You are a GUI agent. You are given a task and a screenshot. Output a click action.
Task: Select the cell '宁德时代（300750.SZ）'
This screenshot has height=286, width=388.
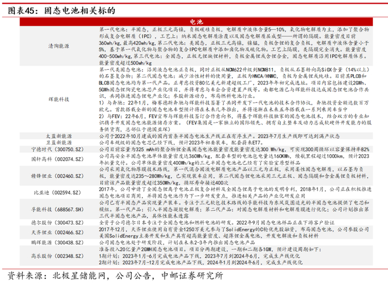click(58, 149)
